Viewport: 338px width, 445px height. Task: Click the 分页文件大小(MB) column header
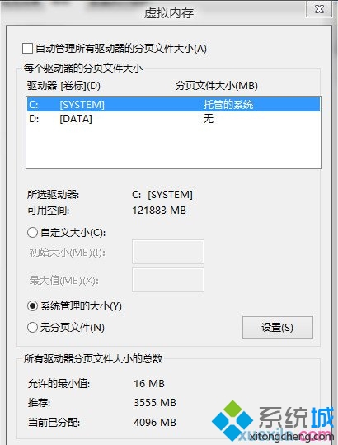tap(217, 85)
